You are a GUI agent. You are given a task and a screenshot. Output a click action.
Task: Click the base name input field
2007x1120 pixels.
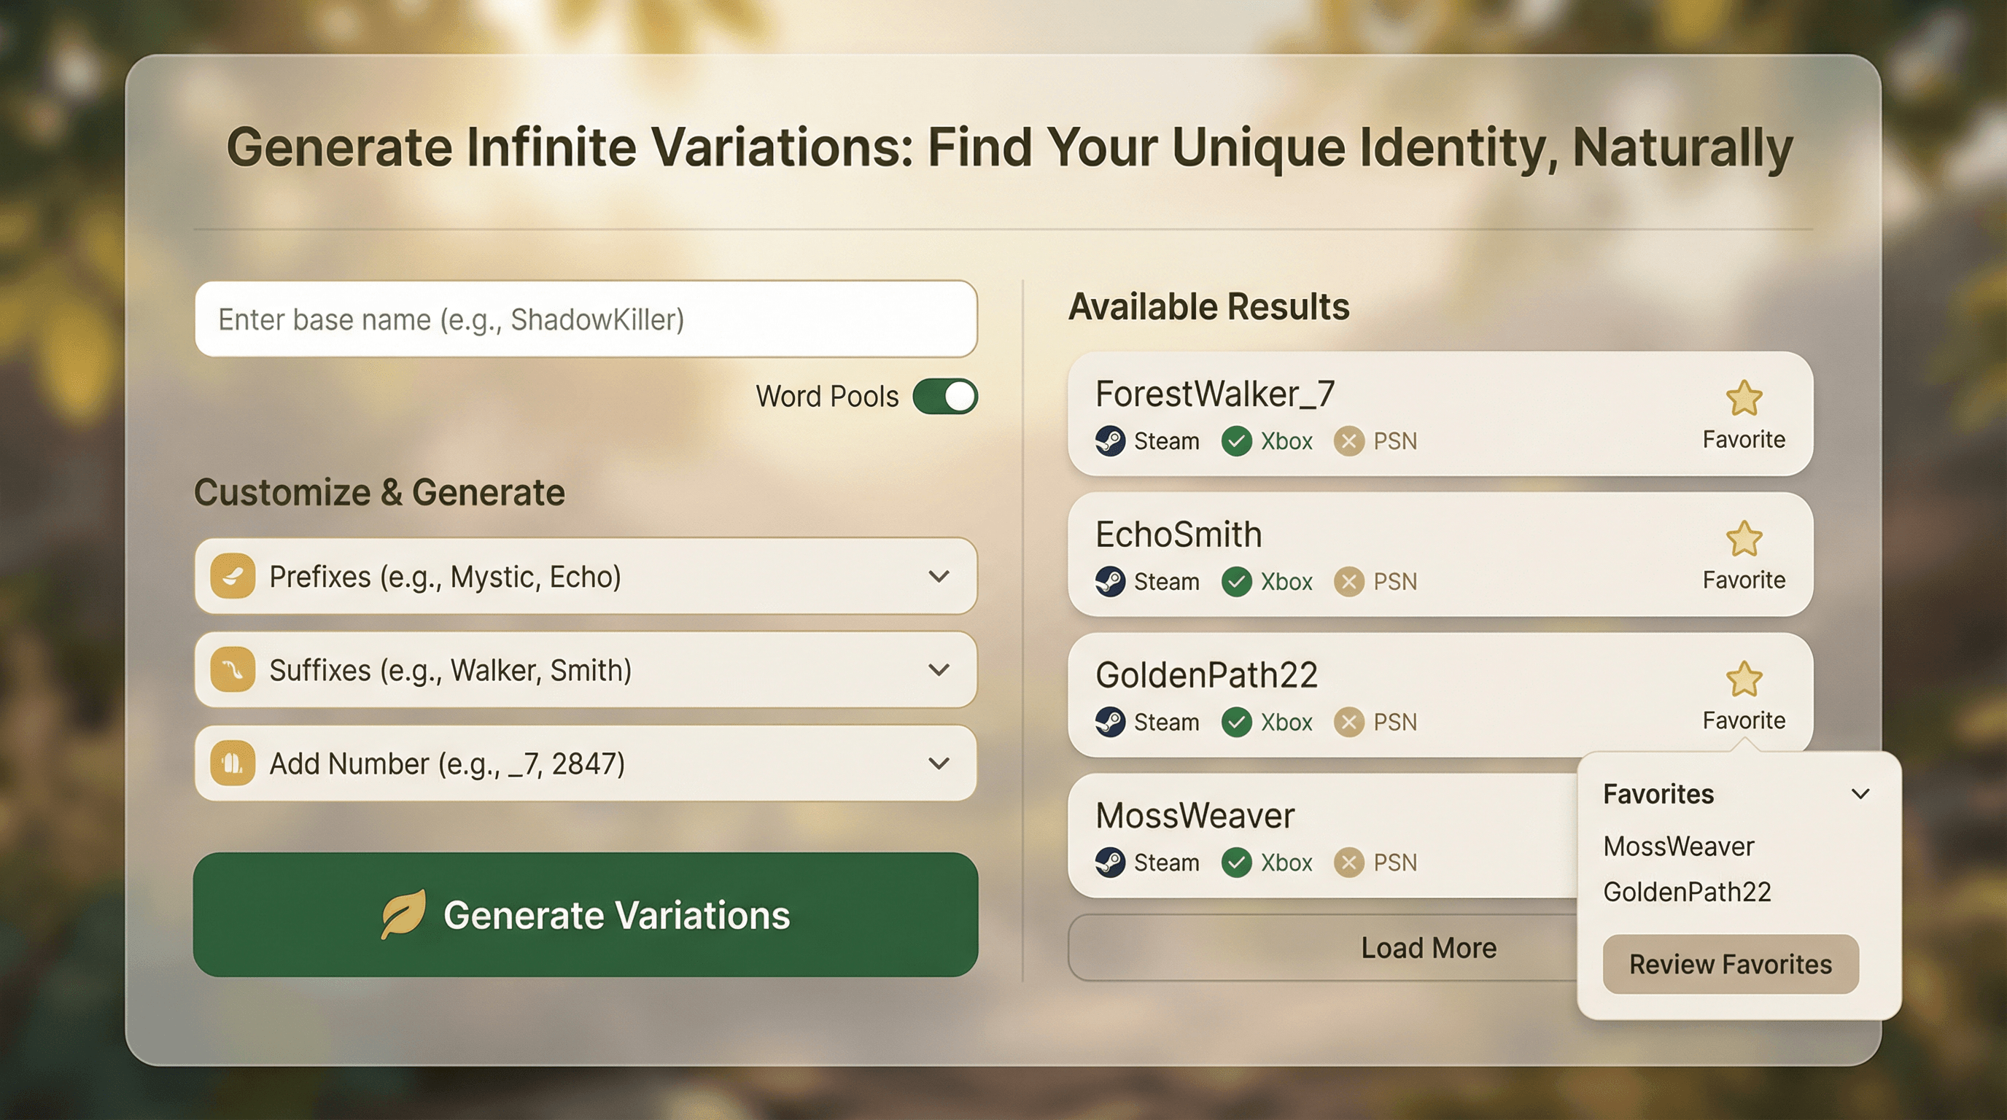coord(586,319)
